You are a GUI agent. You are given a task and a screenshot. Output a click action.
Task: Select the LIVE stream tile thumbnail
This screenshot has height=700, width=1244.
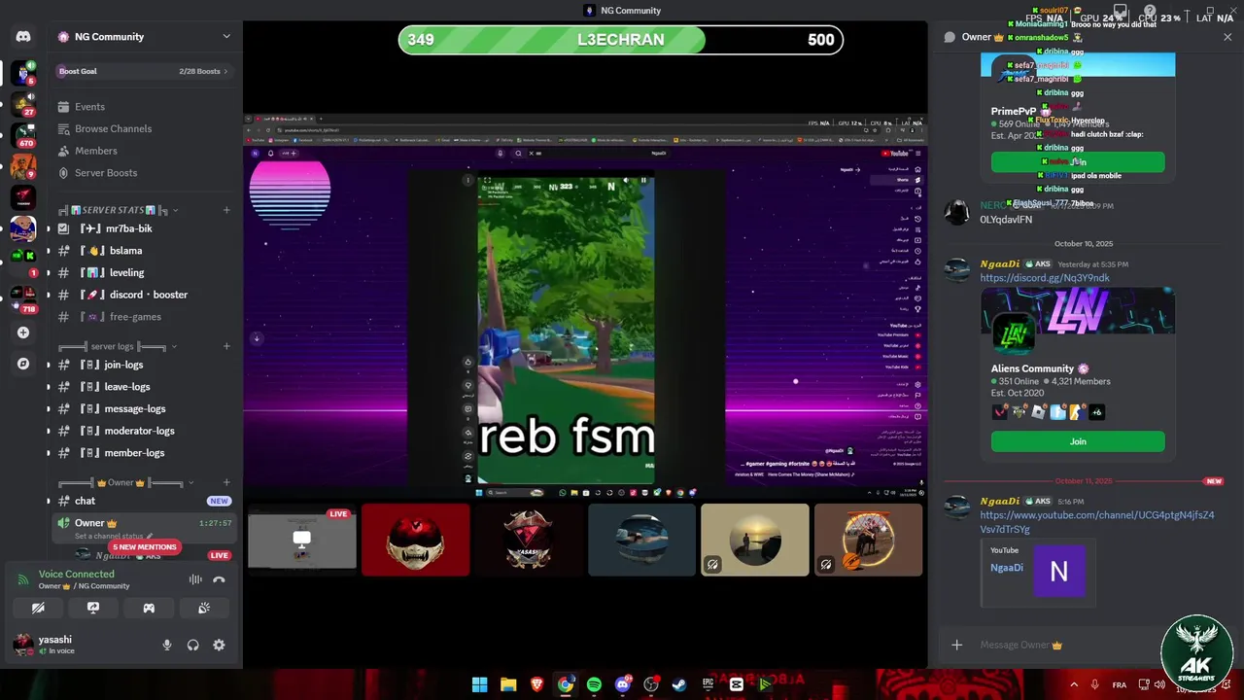(301, 540)
